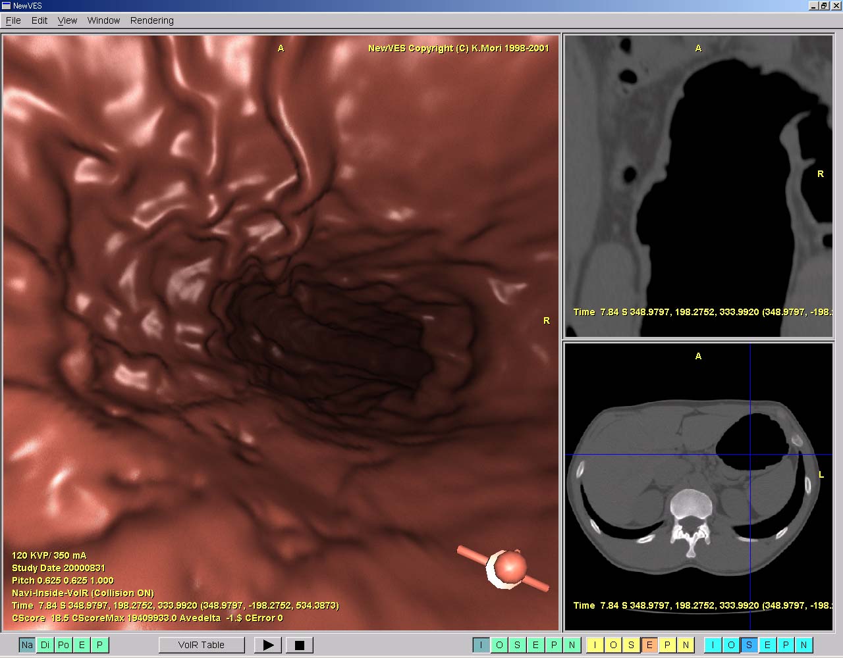The image size is (843, 658).
Task: Click the orientation sphere indicator in 3D view
Action: point(509,566)
